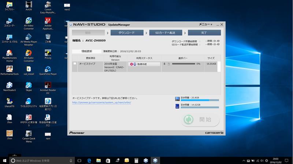Screen dimensions: 293x164
Task: Select the Adobe Application desktop icon
Action: click(x=48, y=23)
